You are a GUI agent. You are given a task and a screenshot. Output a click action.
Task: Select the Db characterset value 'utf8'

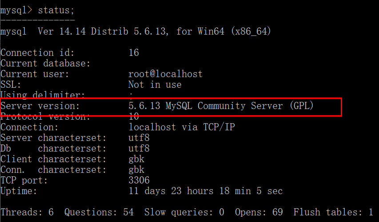tap(139, 148)
